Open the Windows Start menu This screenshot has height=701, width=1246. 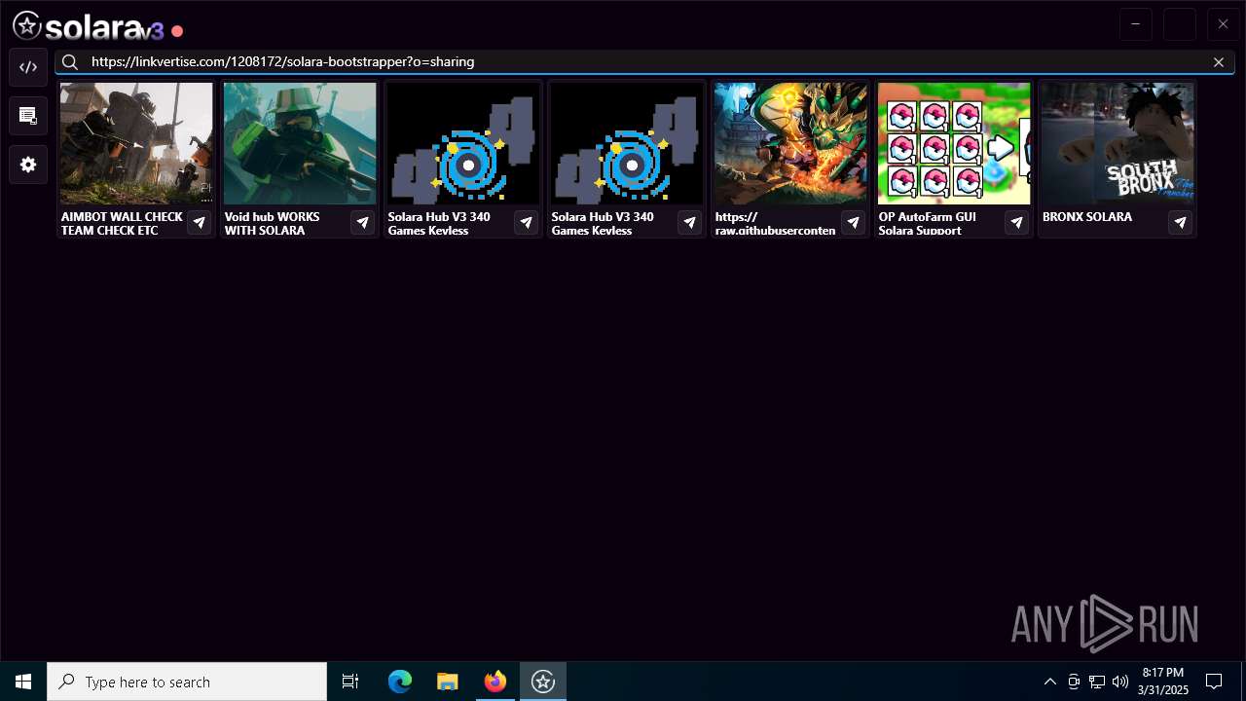click(x=23, y=682)
